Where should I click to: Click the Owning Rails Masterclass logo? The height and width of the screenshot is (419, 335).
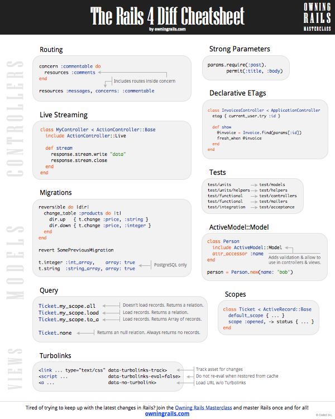[317, 17]
